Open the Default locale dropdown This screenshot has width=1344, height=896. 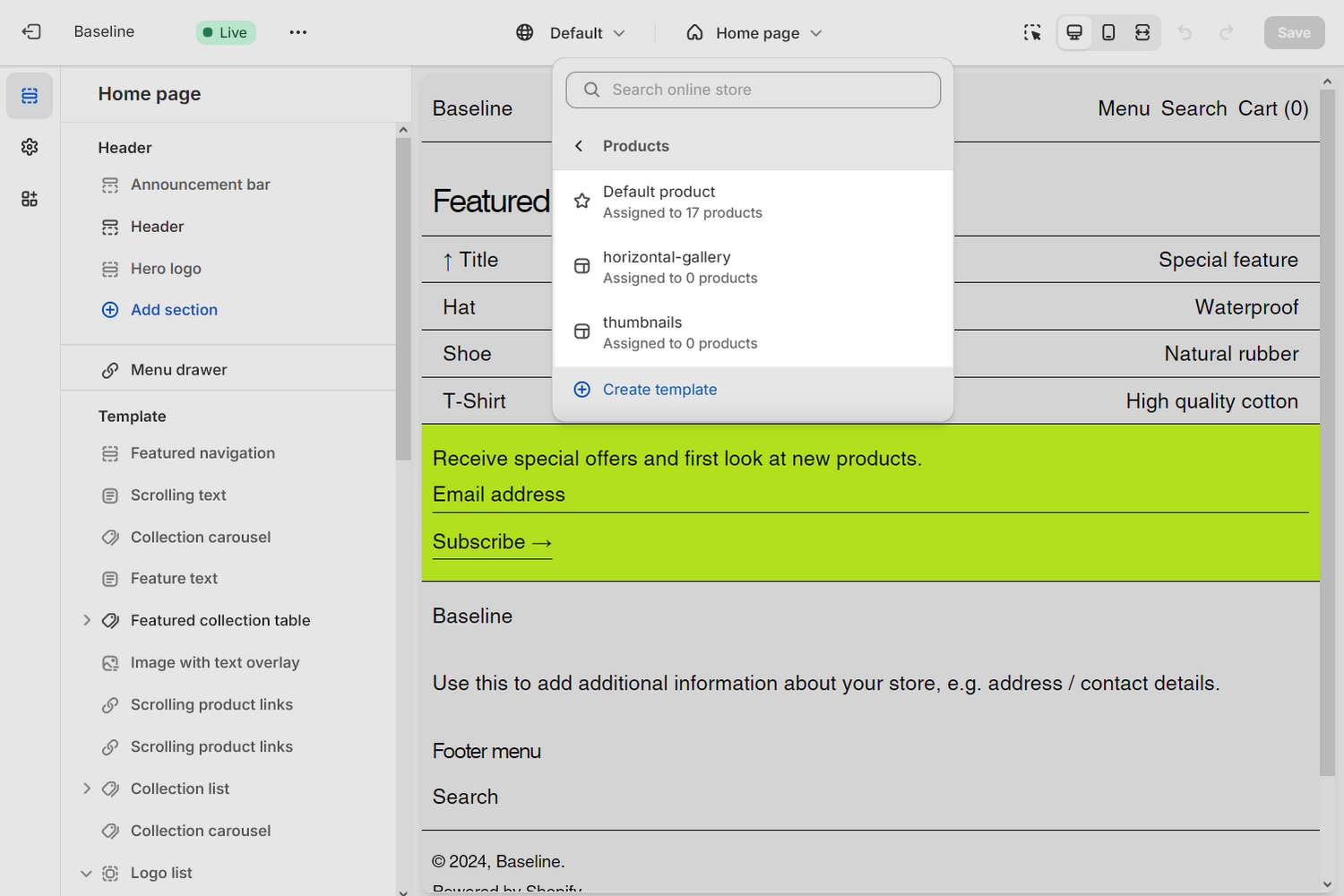coord(571,32)
